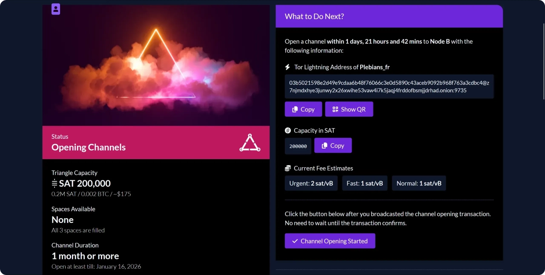
Task: Copy the 200000 capacity value
Action: 333,146
